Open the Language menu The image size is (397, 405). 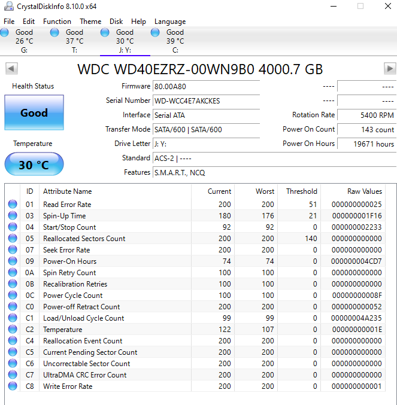(x=170, y=22)
